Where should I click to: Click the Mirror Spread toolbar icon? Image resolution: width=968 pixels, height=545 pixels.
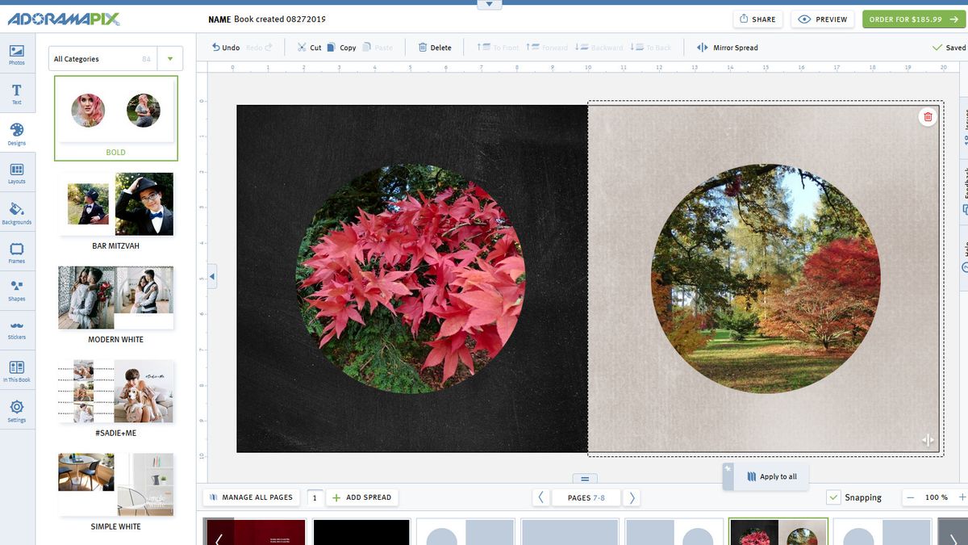[701, 47]
